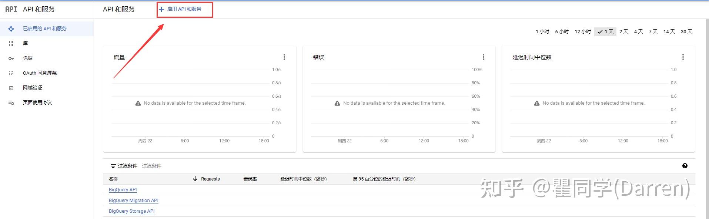709x219 pixels.
Task: Click the API logo icon in header
Action: (x=11, y=9)
